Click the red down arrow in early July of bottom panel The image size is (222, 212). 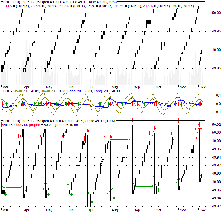coord(88,131)
